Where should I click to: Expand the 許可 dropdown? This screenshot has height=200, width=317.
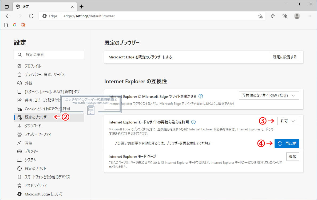(288, 121)
